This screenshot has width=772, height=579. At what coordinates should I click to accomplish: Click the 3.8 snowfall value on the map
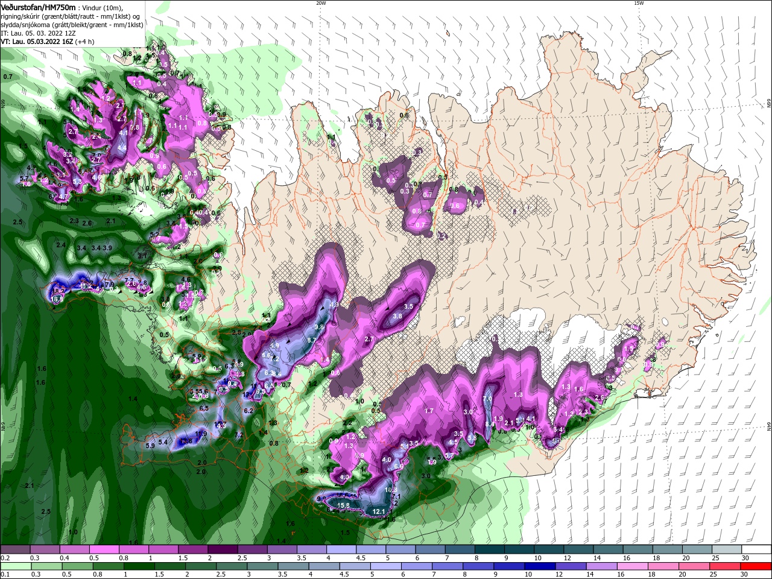pos(397,316)
